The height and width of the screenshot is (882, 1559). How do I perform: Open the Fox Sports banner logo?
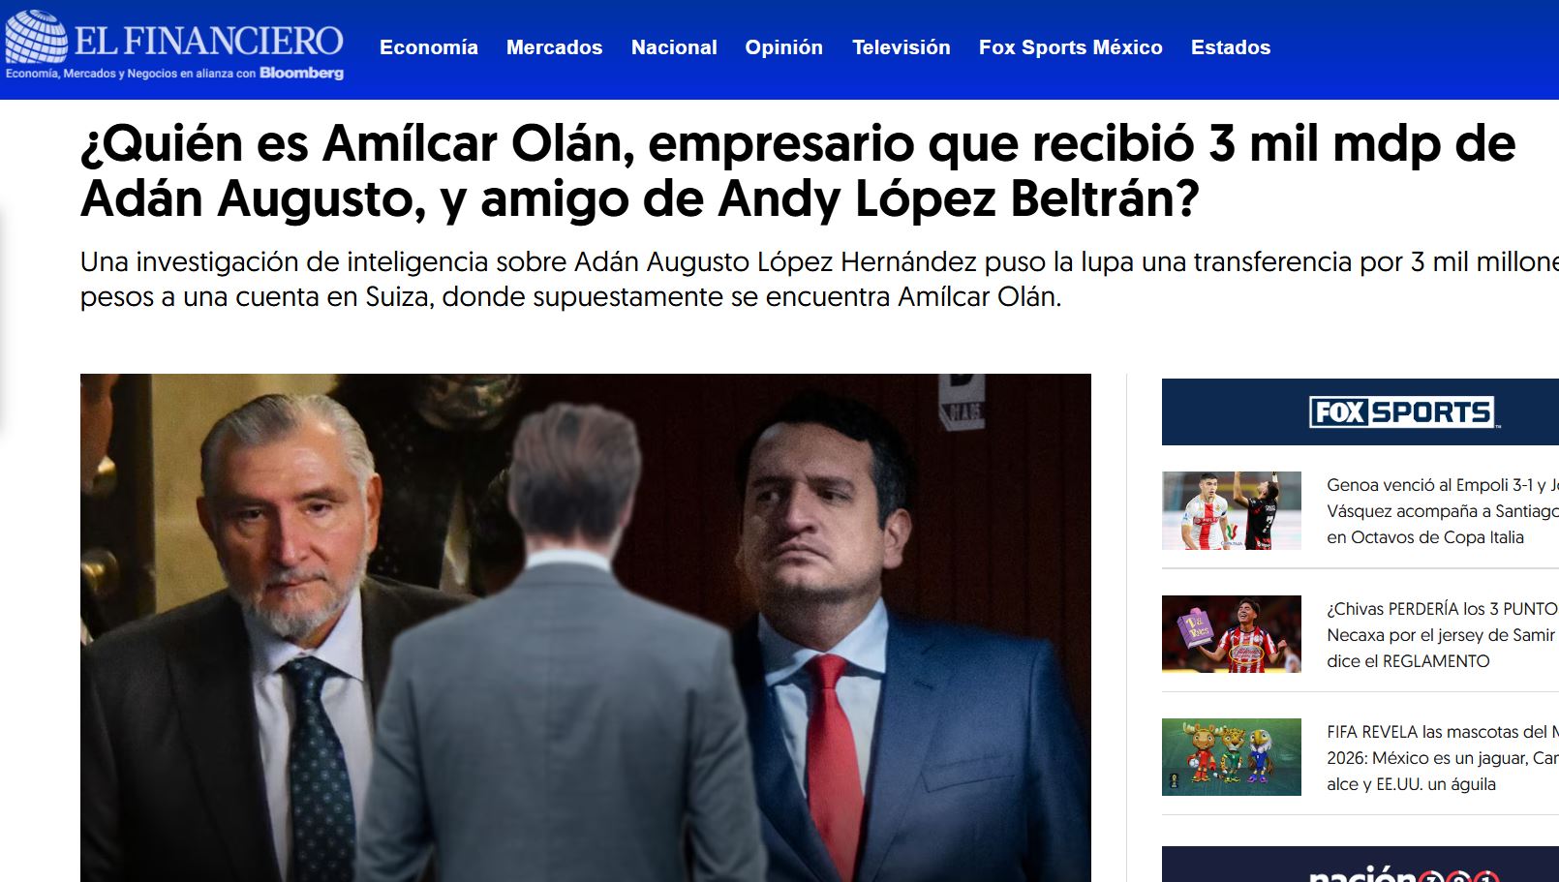coord(1401,412)
